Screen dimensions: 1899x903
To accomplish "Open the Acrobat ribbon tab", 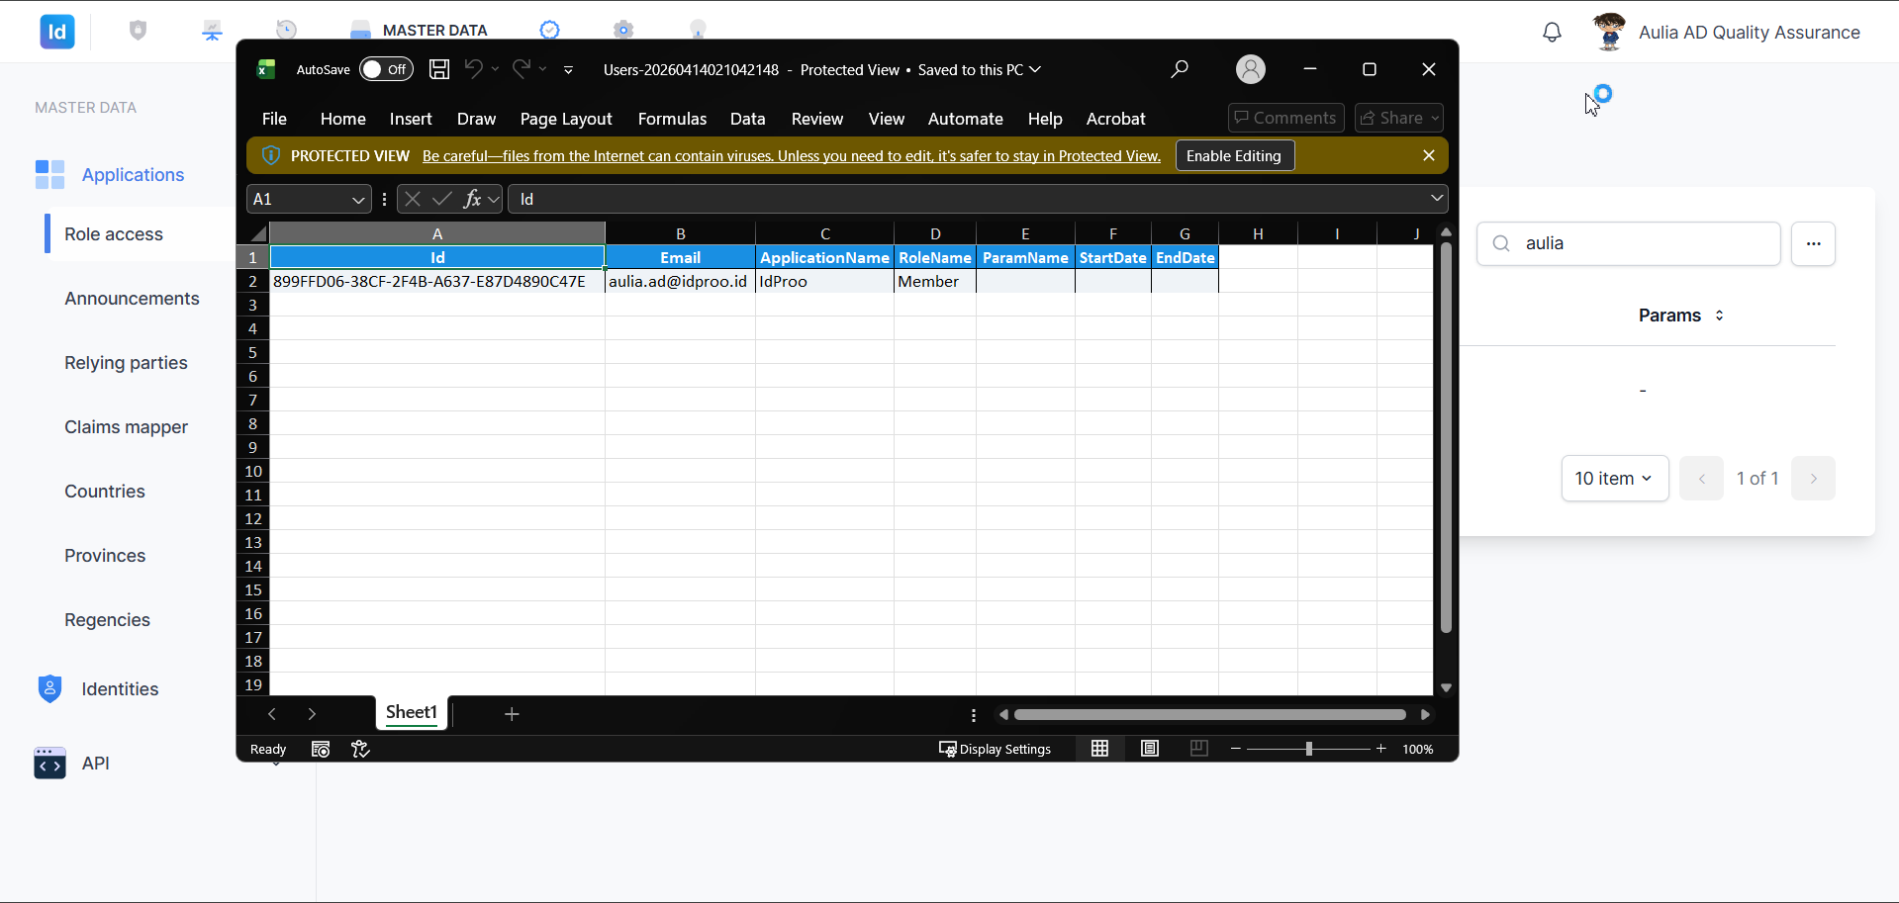I will [x=1115, y=119].
